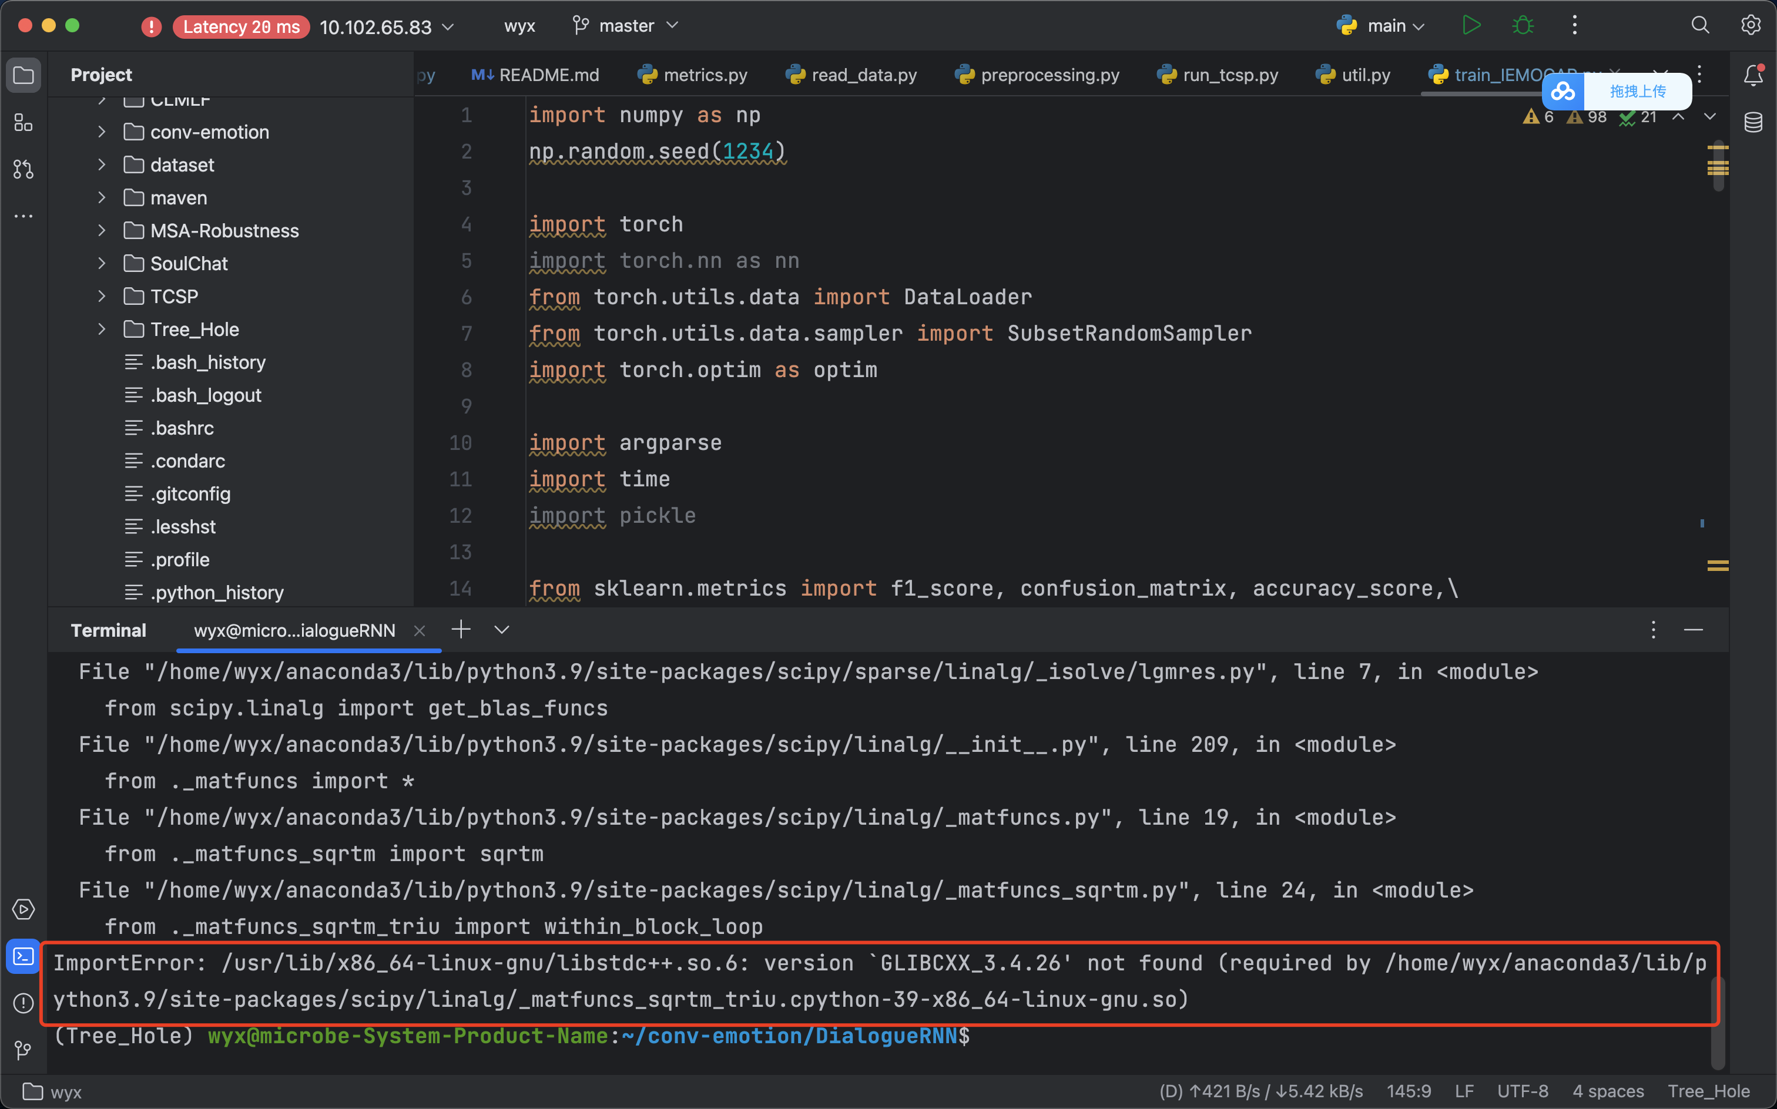Switch to the metrics.py tab
Image resolution: width=1777 pixels, height=1109 pixels.
693,76
